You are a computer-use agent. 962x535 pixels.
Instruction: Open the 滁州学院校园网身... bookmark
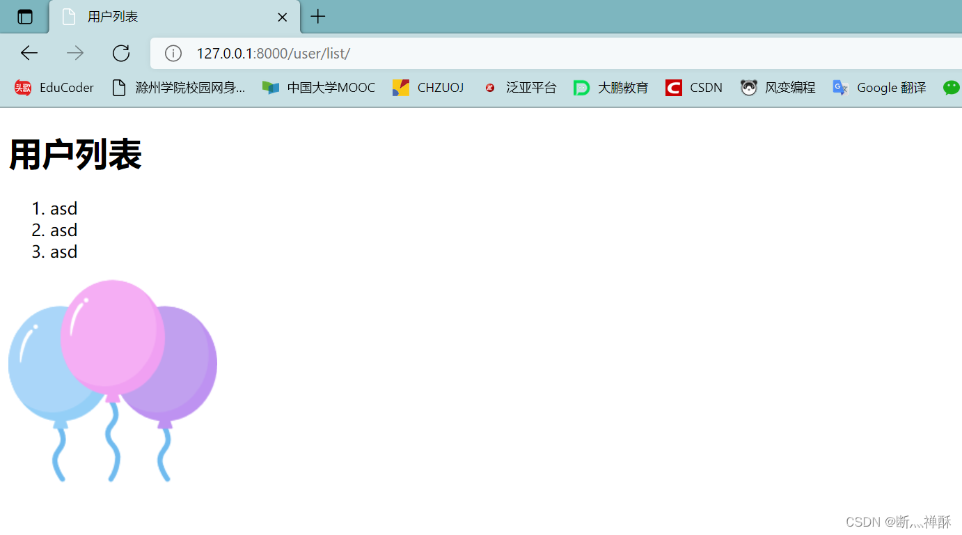tap(179, 88)
